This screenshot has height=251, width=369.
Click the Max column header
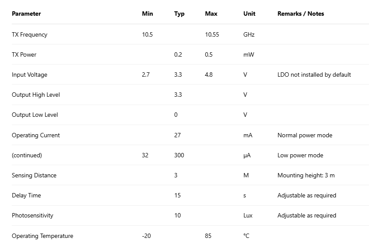click(211, 14)
